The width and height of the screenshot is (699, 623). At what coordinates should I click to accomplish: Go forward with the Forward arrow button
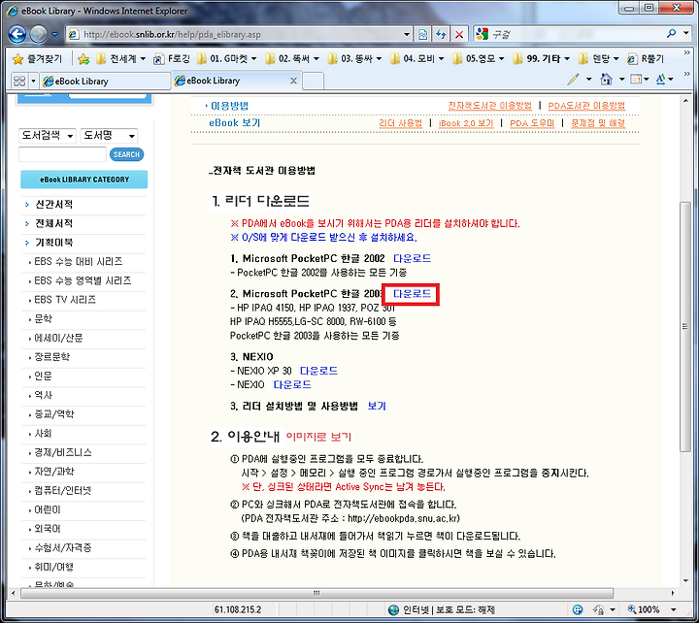(38, 34)
